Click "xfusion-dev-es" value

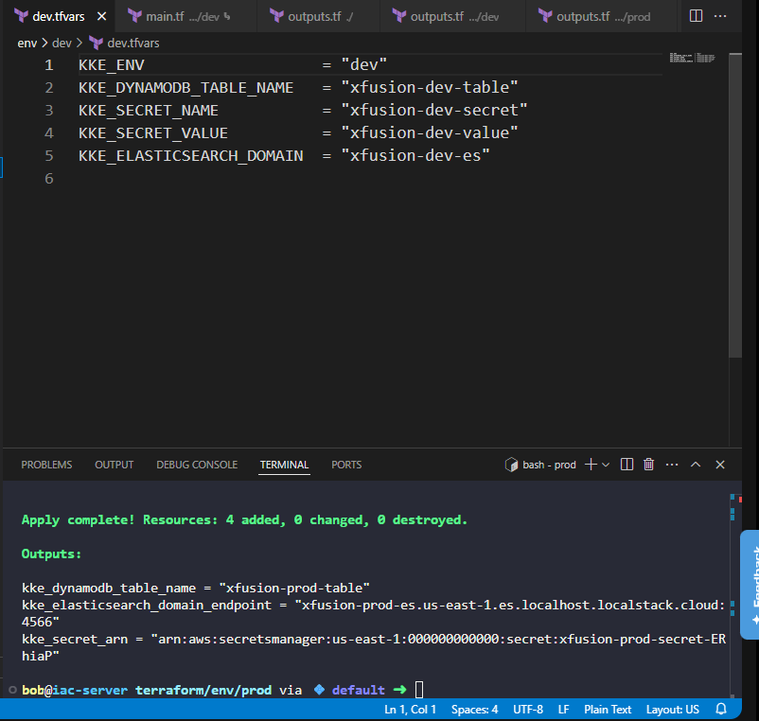(415, 156)
